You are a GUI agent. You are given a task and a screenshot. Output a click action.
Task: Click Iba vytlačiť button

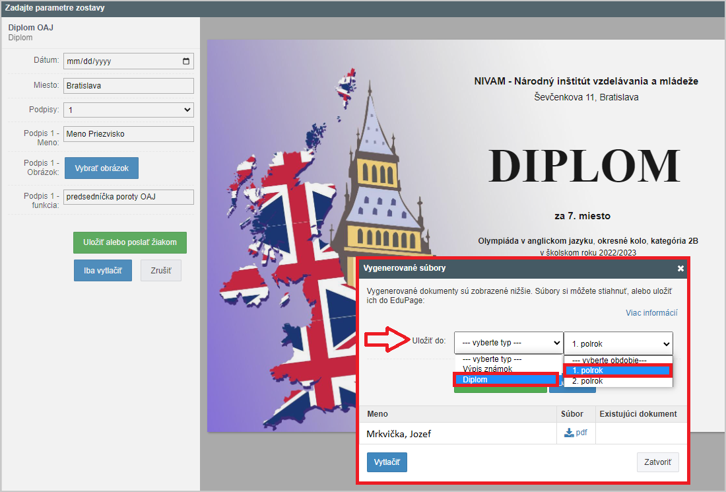pyautogui.click(x=103, y=271)
